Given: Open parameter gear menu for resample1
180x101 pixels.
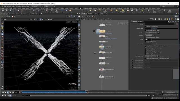Looking at the screenshot, I should [169, 21].
